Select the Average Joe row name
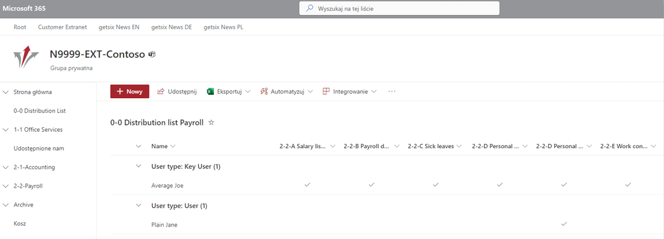664x239 pixels. point(167,185)
